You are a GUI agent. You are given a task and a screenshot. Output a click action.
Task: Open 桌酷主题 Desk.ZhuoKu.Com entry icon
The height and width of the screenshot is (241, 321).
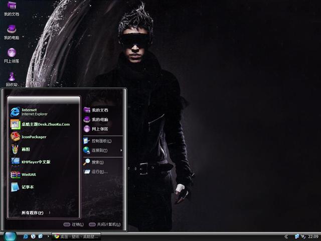[x=16, y=125]
